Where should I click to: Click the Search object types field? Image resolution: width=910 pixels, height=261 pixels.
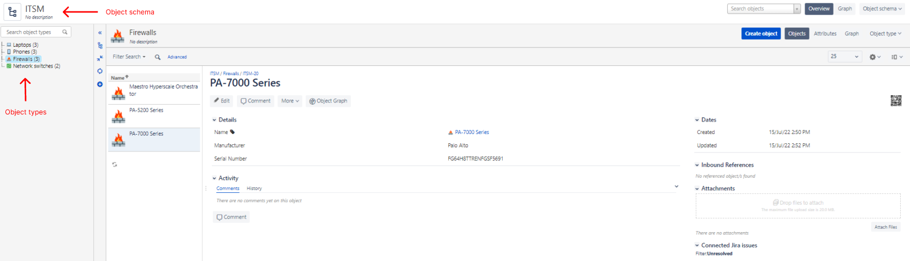(33, 32)
